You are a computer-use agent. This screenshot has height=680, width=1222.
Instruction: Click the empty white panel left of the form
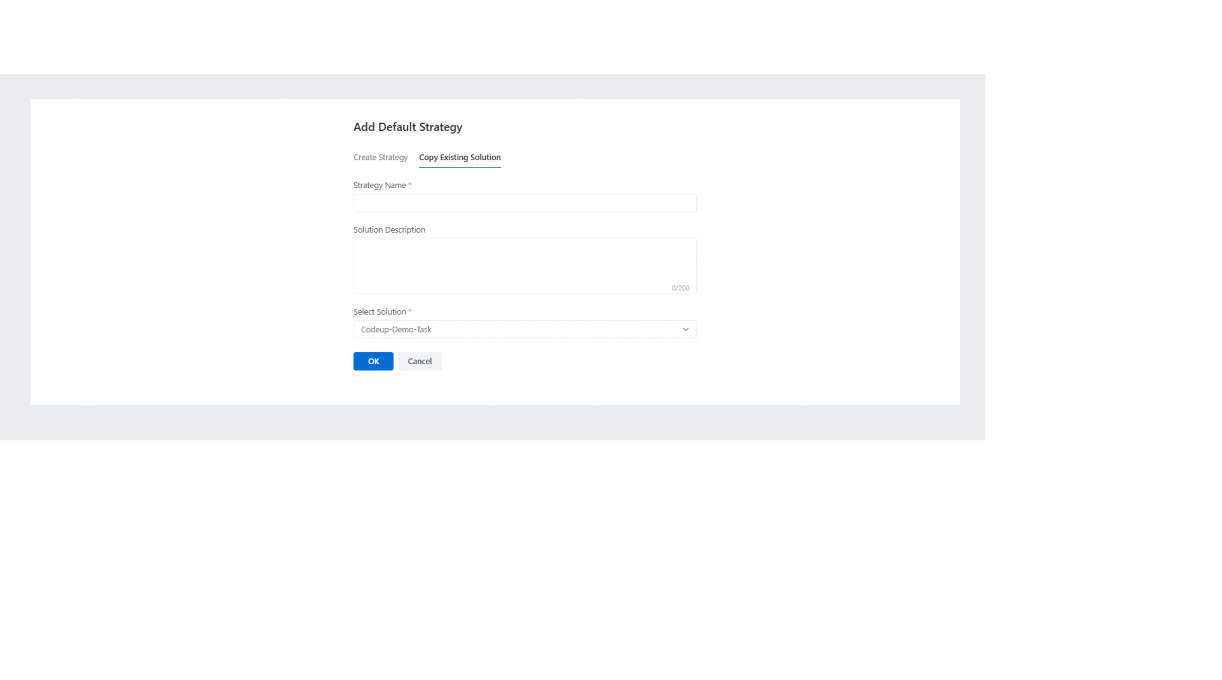click(x=190, y=251)
